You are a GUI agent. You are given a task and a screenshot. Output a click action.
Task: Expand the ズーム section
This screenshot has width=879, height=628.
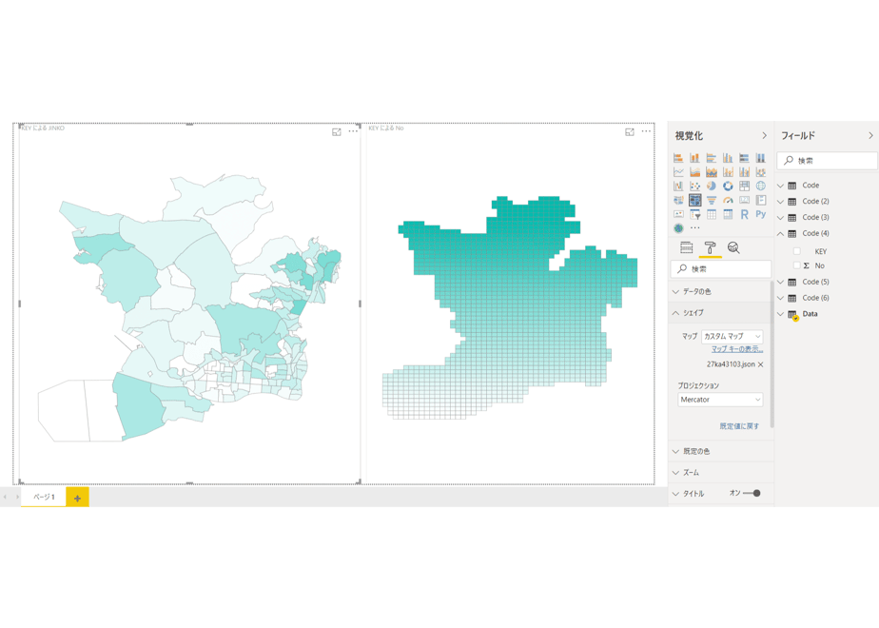click(720, 473)
